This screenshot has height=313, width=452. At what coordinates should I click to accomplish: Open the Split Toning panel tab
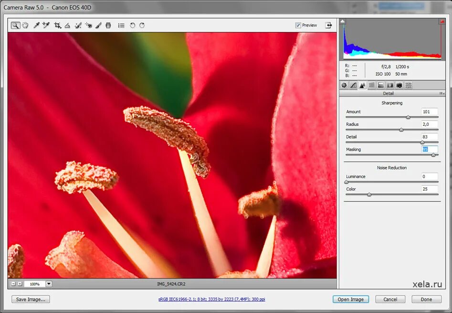click(381, 85)
